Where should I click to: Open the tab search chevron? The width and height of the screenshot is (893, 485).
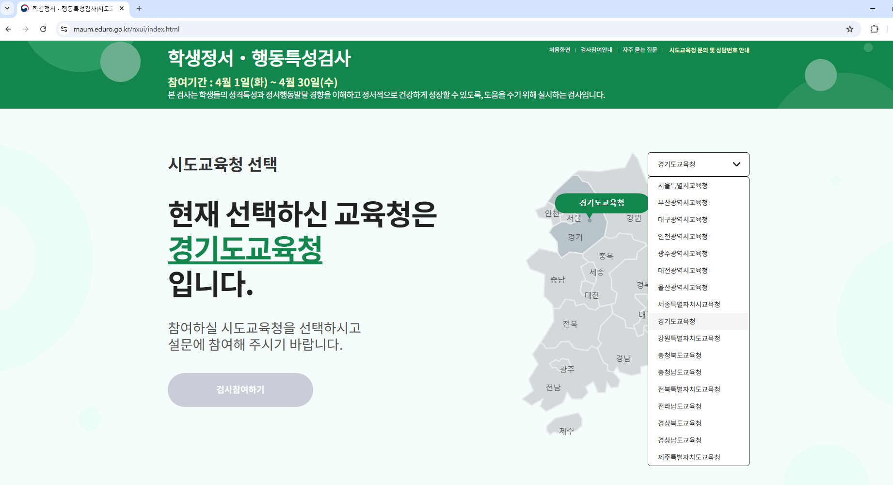click(x=7, y=8)
